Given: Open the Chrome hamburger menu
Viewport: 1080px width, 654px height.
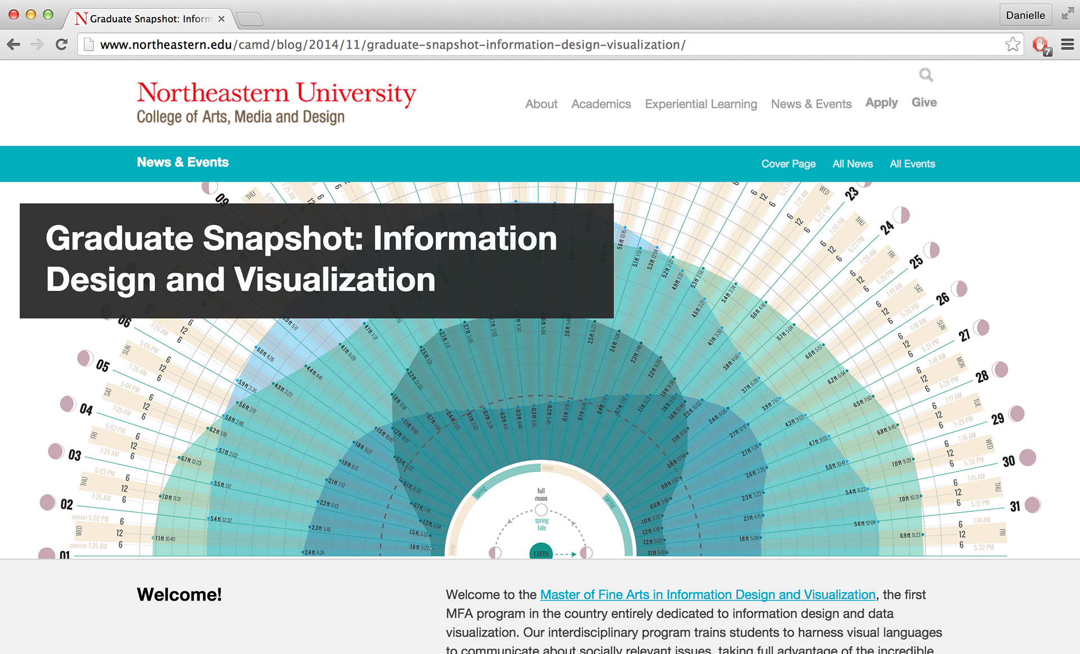Looking at the screenshot, I should tap(1067, 44).
